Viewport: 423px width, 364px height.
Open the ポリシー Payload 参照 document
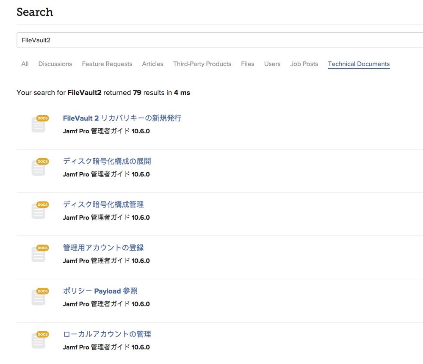100,291
